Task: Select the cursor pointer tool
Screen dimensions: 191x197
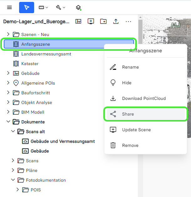Action: point(27,8)
